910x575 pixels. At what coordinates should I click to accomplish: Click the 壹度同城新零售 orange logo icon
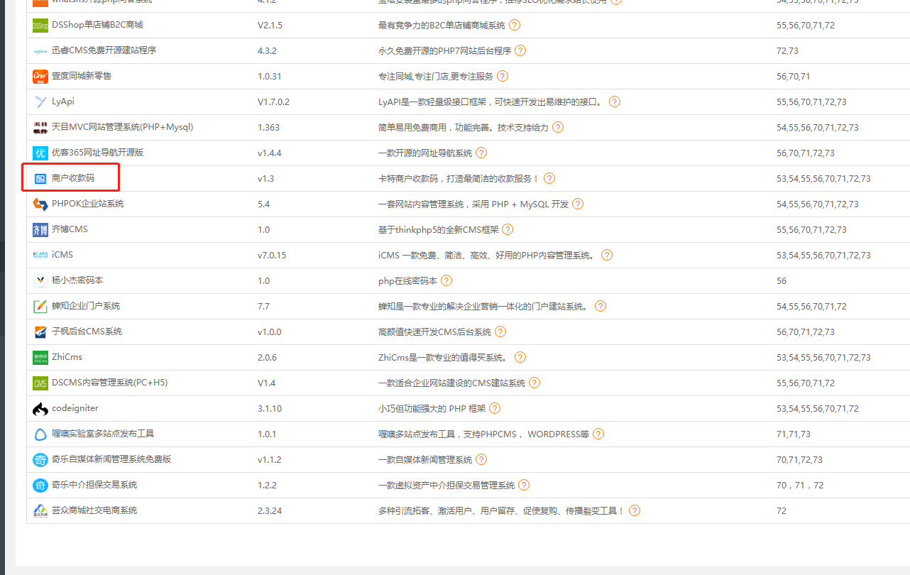pos(40,77)
